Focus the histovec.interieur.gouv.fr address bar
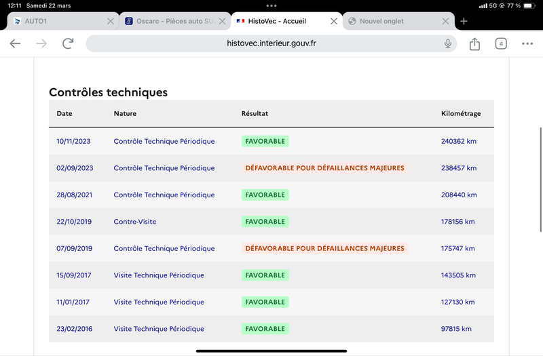This screenshot has width=543, height=356. tap(271, 43)
